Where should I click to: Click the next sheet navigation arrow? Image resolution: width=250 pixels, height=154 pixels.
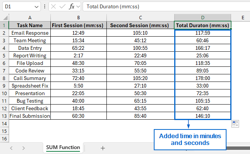pyautogui.click(x=23, y=148)
